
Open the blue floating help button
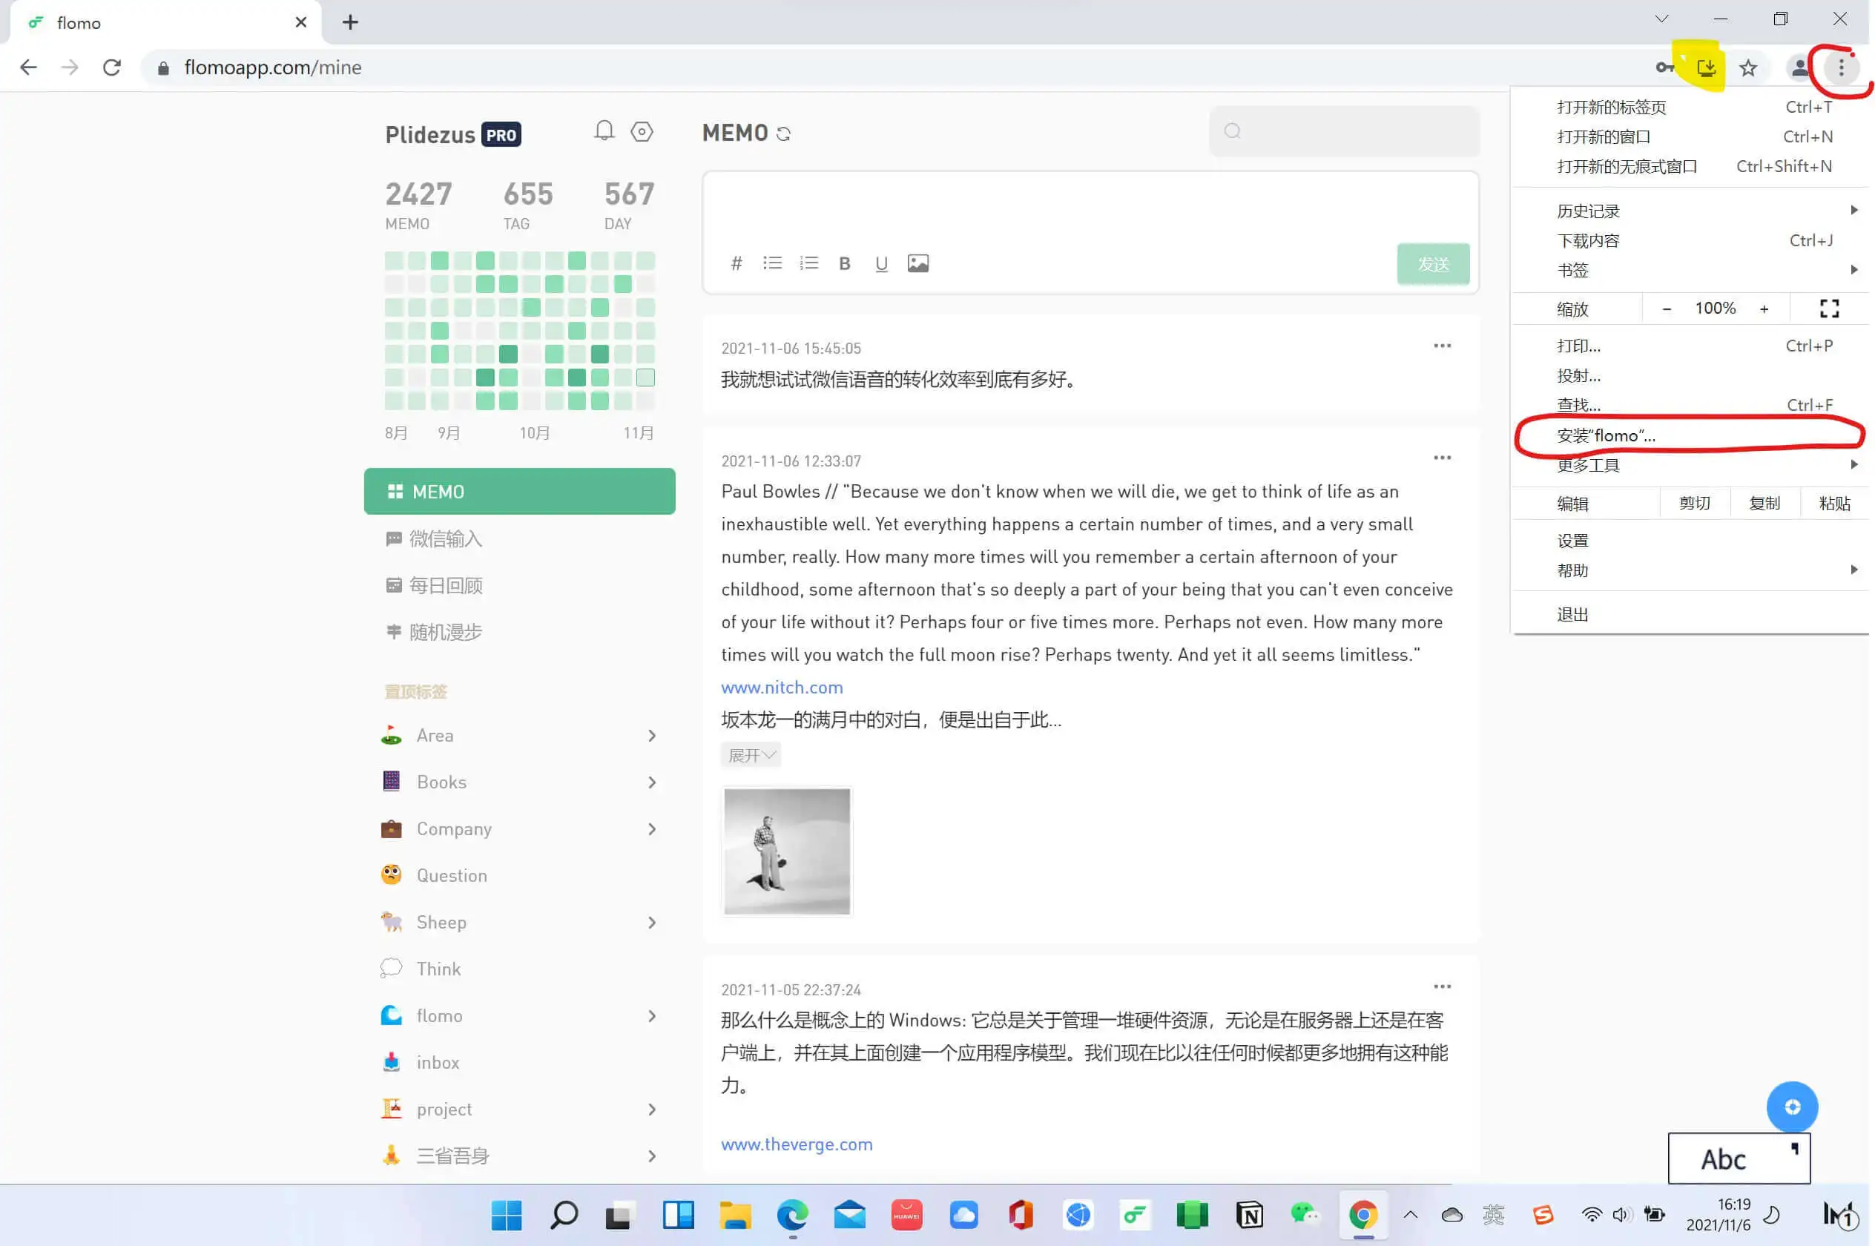pos(1792,1107)
